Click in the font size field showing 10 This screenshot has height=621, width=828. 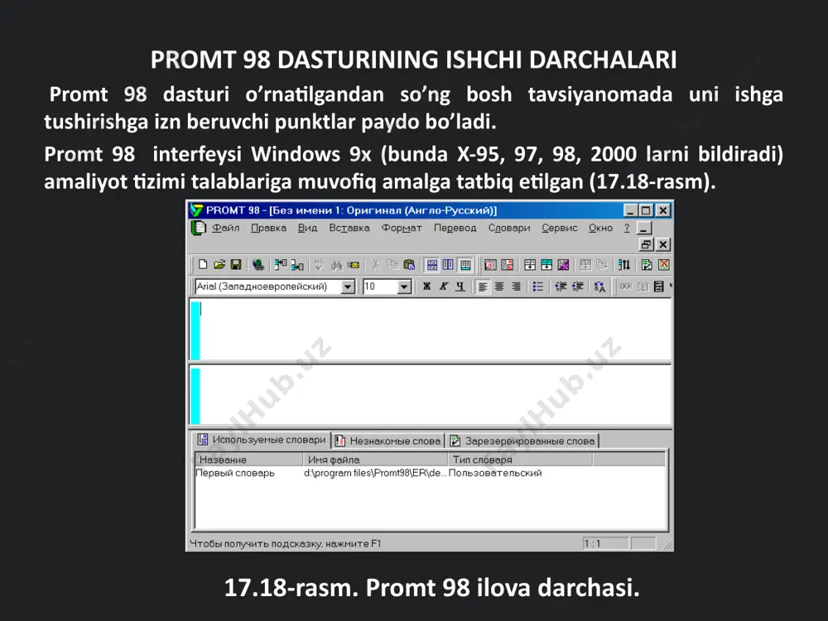pos(380,286)
